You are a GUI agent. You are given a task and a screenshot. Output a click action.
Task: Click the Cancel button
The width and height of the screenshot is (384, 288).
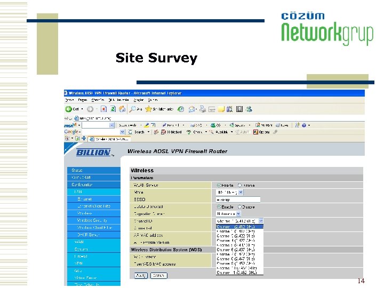click(159, 276)
